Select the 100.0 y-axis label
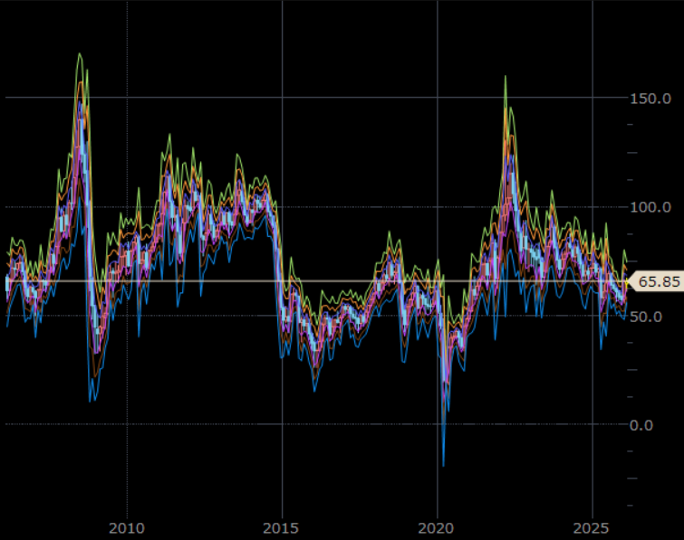This screenshot has width=684, height=540. pos(650,207)
